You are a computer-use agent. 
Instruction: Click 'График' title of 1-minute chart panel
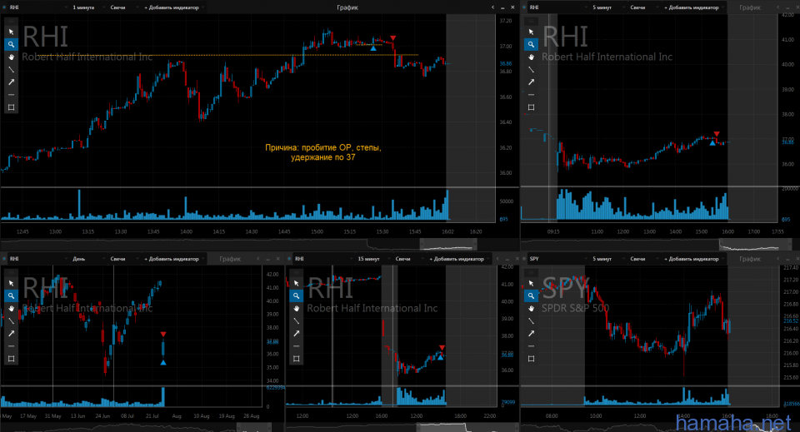coord(347,7)
